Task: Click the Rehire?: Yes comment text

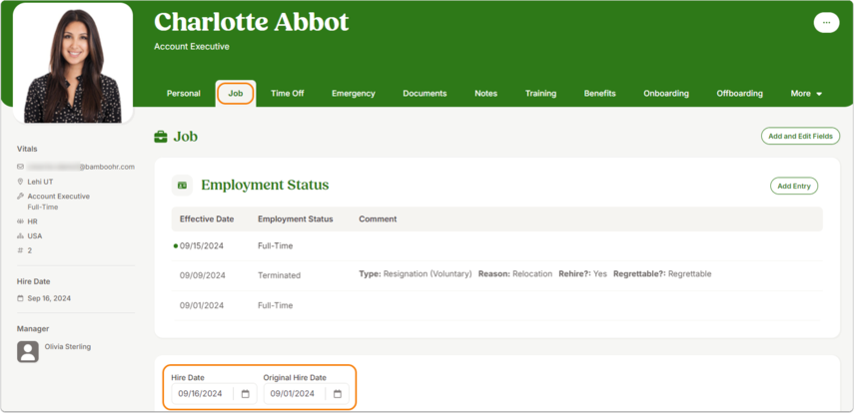Action: coord(582,273)
